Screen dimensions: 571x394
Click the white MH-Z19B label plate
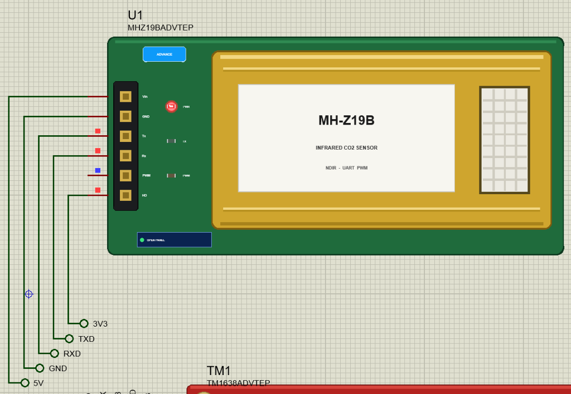tap(346, 138)
